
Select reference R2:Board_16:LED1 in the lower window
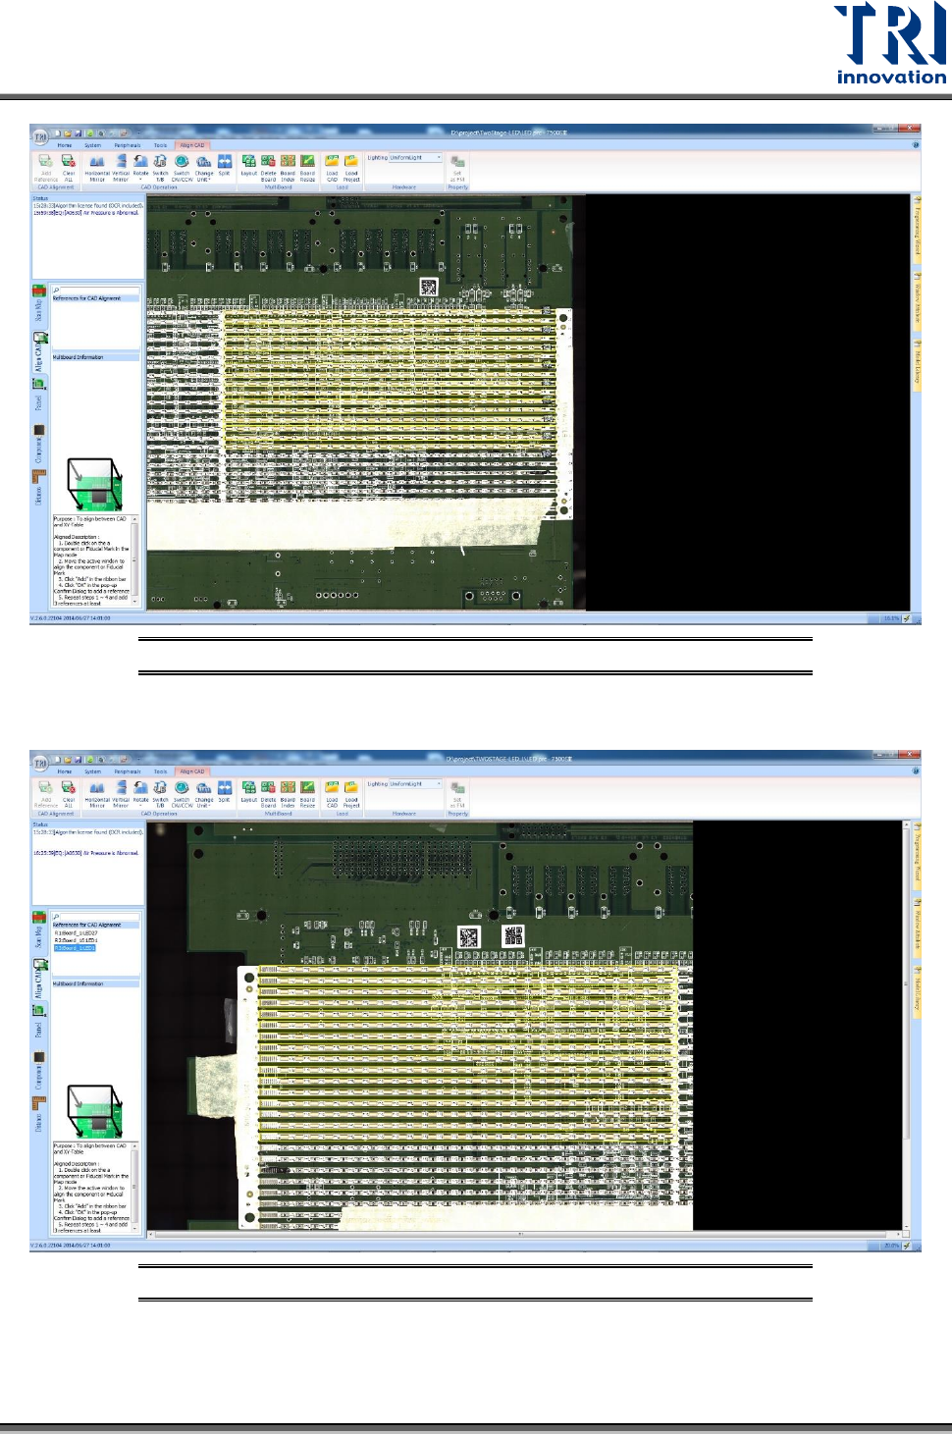click(76, 940)
